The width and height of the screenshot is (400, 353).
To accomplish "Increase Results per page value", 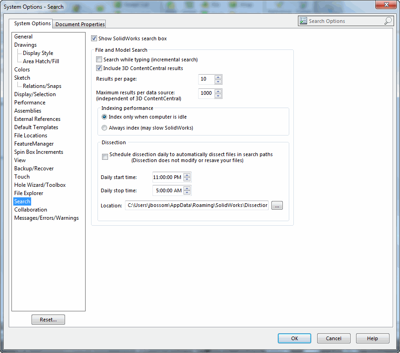I will pos(218,77).
